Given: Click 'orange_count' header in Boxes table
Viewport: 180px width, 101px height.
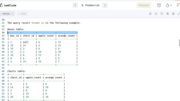Looking at the screenshot, I should coord(66,36).
